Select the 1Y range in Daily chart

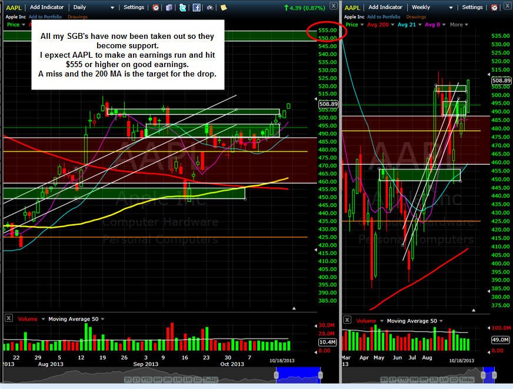136,380
